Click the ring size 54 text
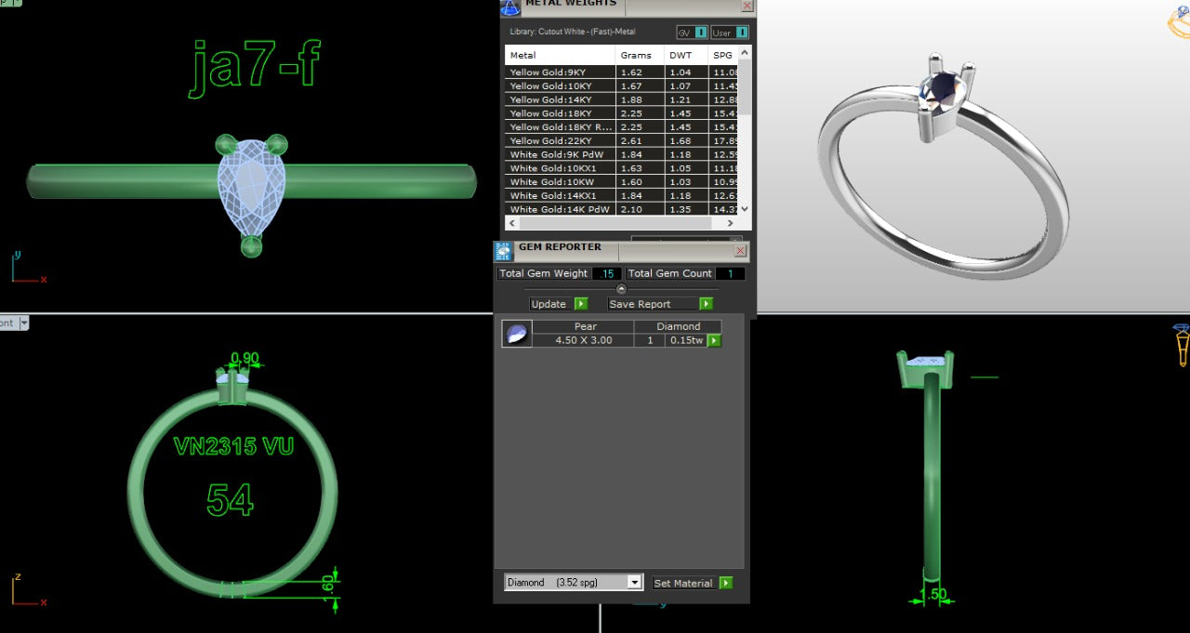Viewport: 1190px width, 633px height. click(x=230, y=500)
